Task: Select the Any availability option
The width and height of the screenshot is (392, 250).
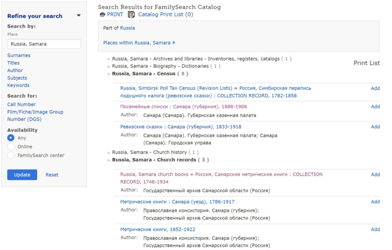Action: pyautogui.click(x=11, y=138)
